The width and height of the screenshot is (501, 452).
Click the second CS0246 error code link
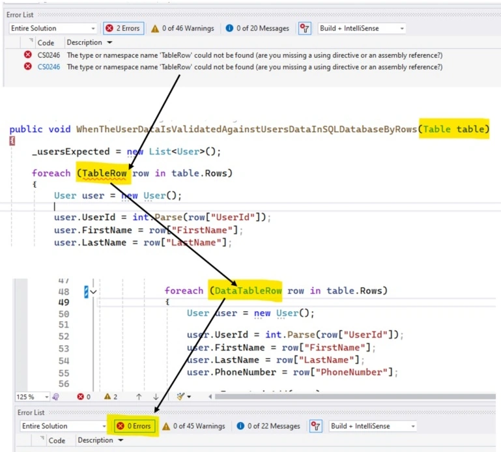(x=49, y=67)
